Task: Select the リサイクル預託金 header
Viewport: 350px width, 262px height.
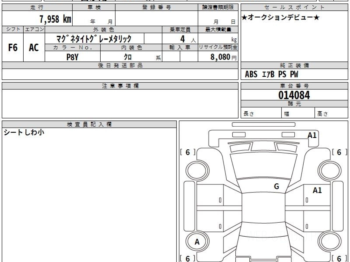Action: (x=218, y=48)
